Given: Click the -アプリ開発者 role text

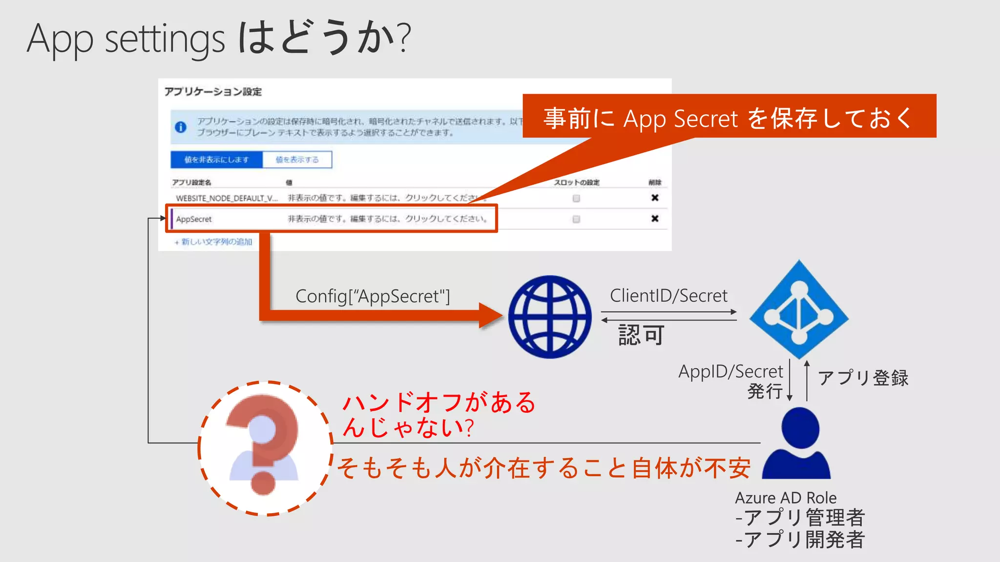Looking at the screenshot, I should 800,539.
